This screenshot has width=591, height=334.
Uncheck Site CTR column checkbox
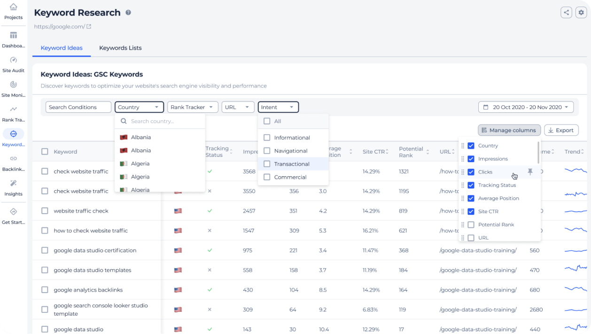(x=471, y=211)
